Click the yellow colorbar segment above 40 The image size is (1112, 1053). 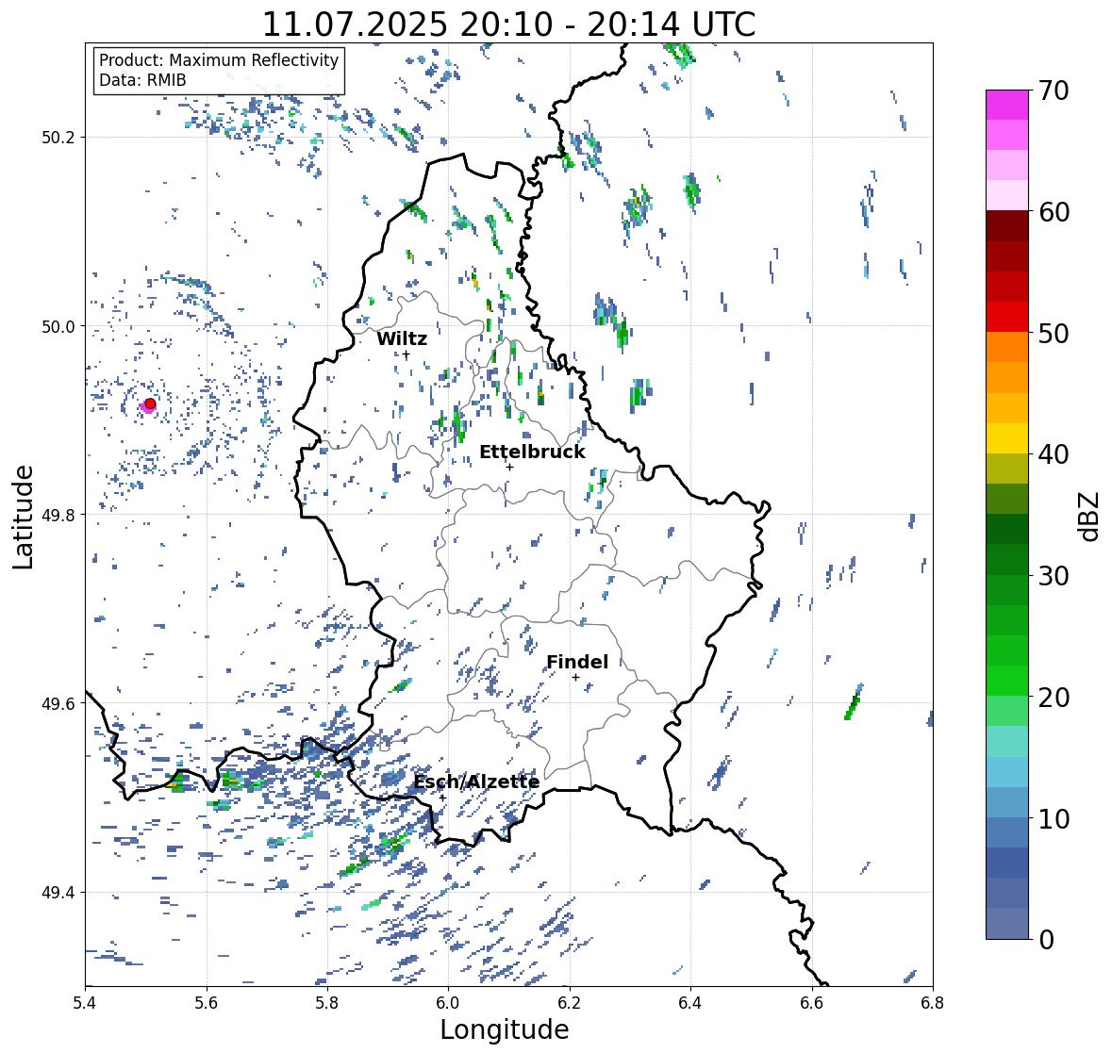point(1007,438)
